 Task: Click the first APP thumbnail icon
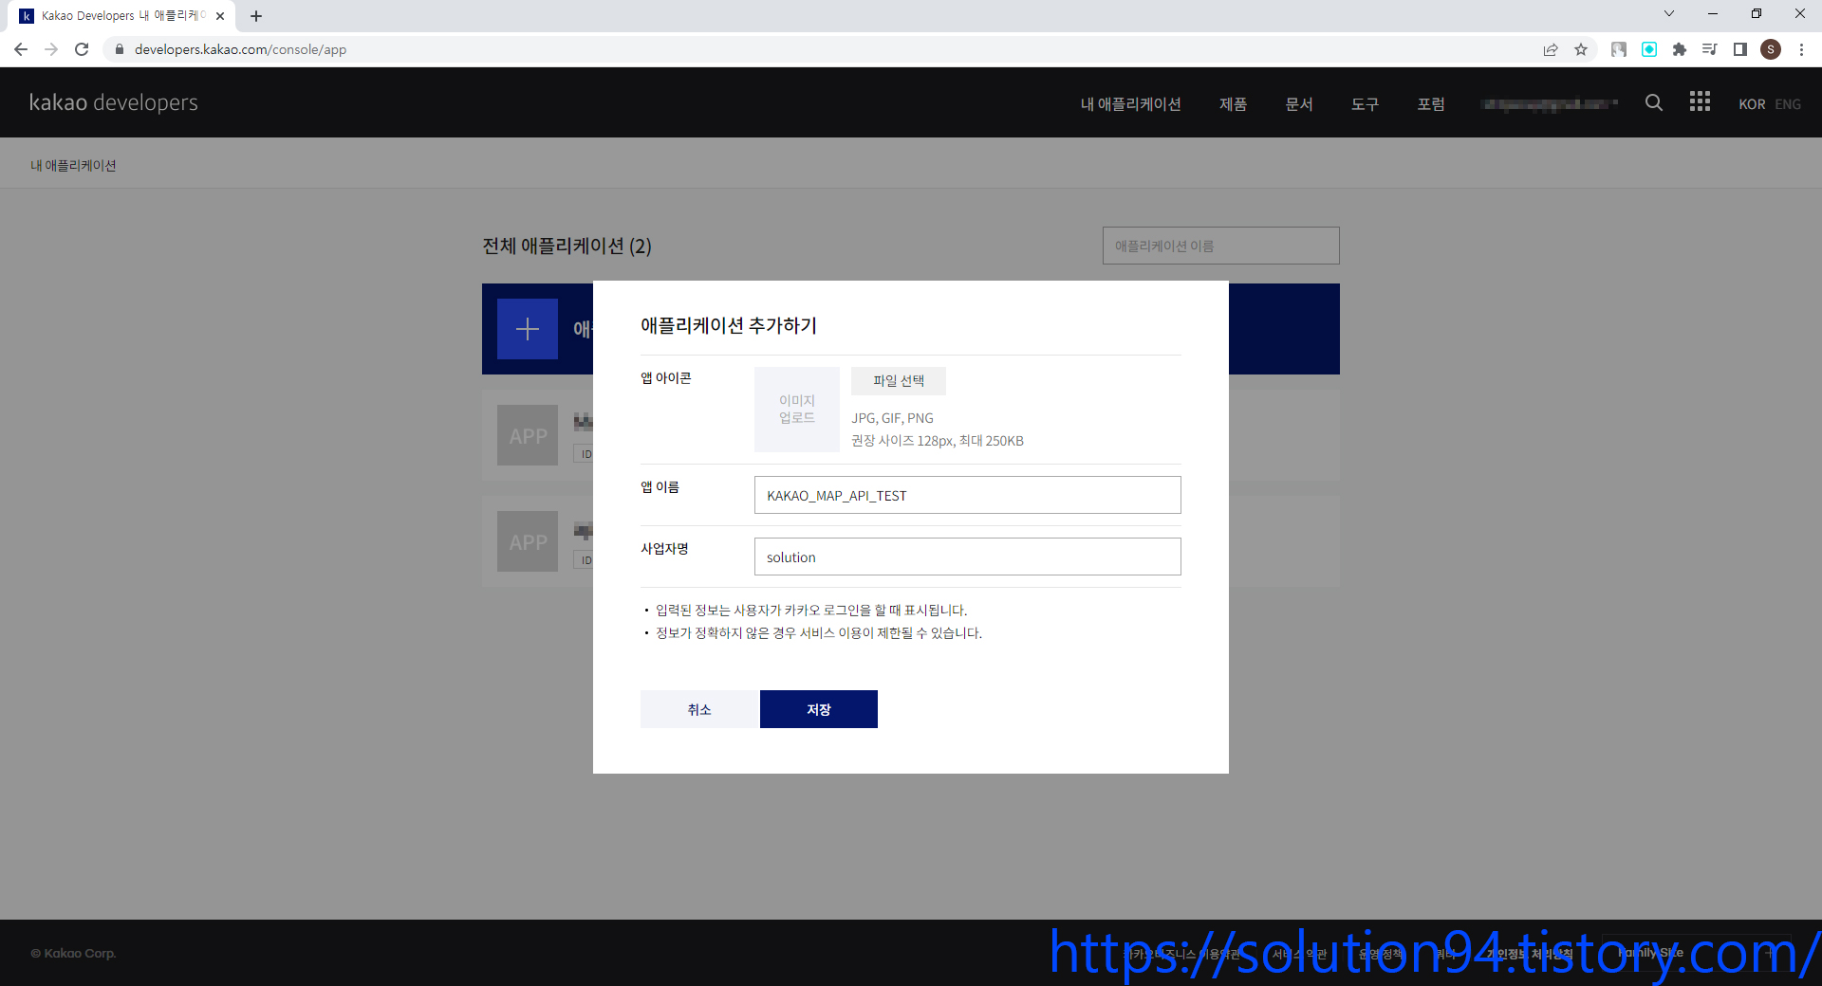[x=528, y=435]
